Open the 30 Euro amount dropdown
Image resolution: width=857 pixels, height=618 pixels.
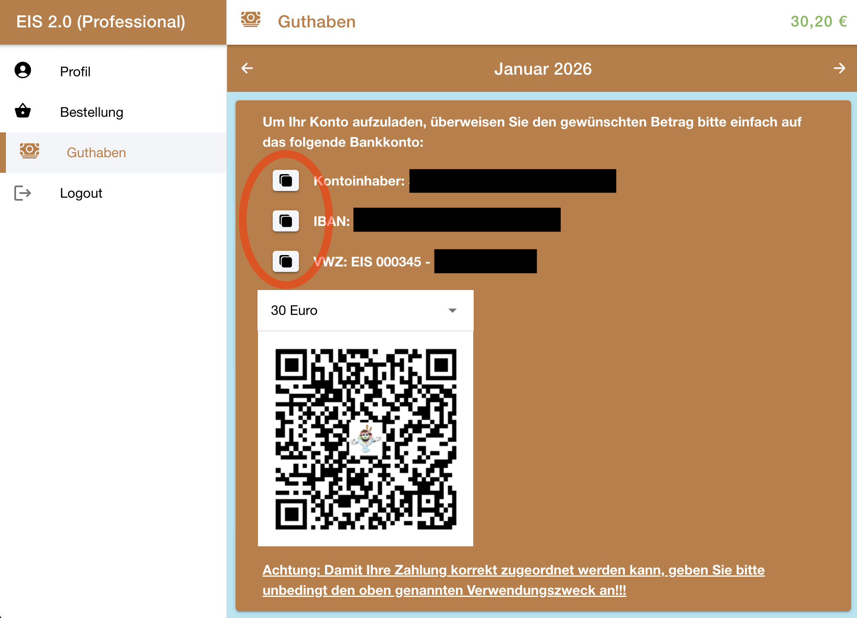[x=365, y=310]
